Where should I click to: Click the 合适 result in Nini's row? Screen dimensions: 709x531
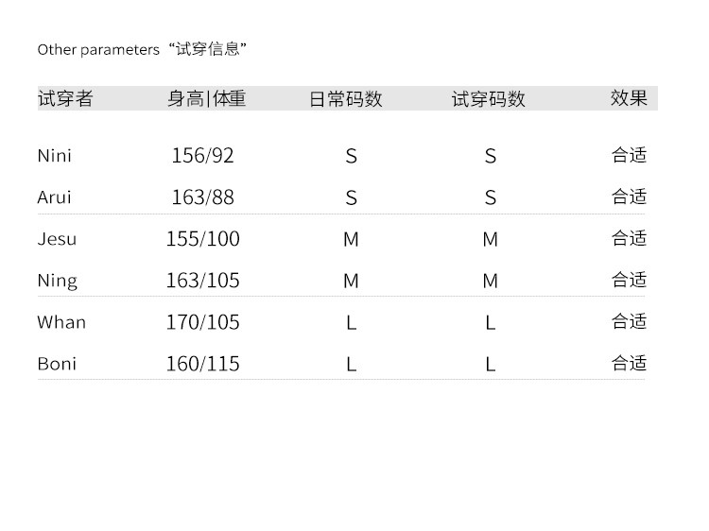(629, 155)
